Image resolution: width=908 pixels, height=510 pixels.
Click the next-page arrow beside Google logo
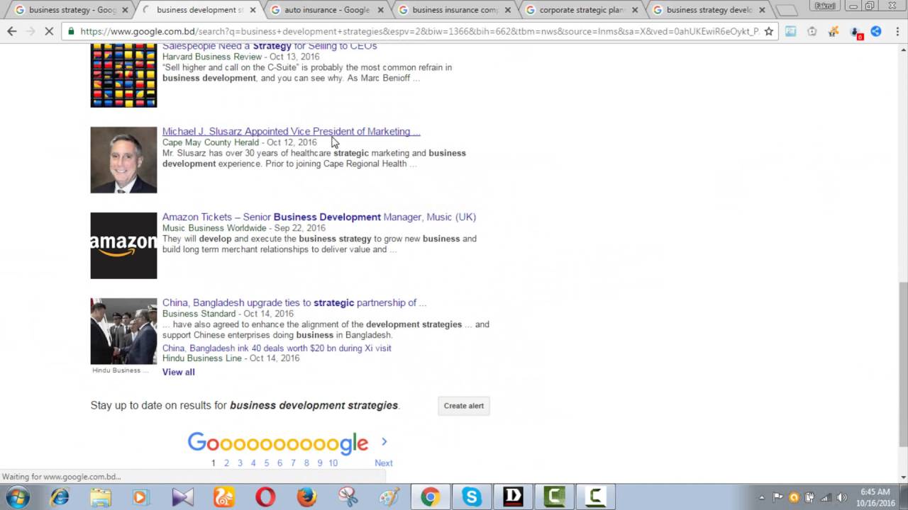[x=384, y=441]
